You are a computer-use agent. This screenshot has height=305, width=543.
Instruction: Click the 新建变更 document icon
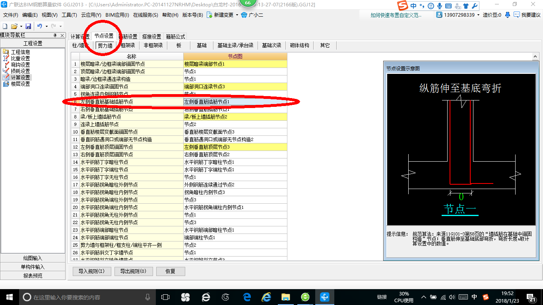click(x=209, y=15)
